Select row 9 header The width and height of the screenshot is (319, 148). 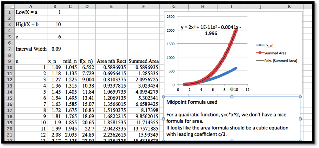[x=10, y=61]
